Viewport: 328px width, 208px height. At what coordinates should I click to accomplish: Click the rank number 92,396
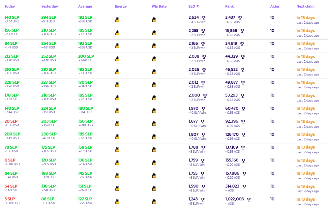tap(231, 121)
